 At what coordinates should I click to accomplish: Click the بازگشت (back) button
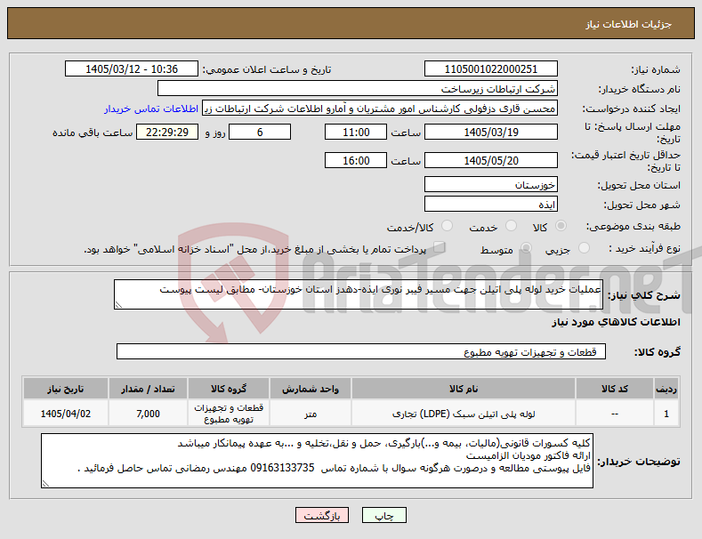[x=322, y=516]
